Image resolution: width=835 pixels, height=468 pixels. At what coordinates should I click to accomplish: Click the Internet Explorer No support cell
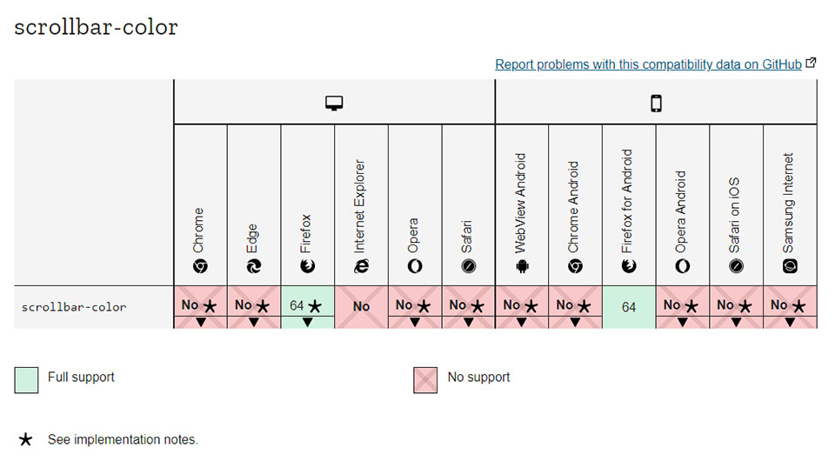[361, 307]
